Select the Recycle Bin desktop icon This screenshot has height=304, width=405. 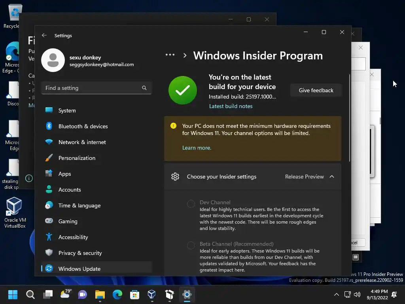pyautogui.click(x=11, y=16)
